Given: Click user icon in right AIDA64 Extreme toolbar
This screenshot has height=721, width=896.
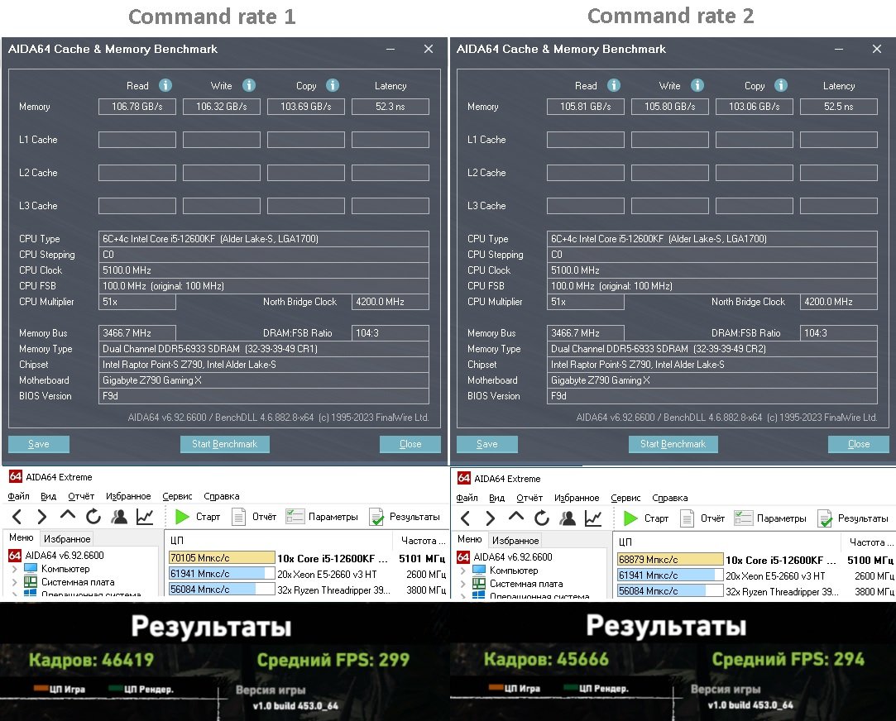Looking at the screenshot, I should 568,518.
